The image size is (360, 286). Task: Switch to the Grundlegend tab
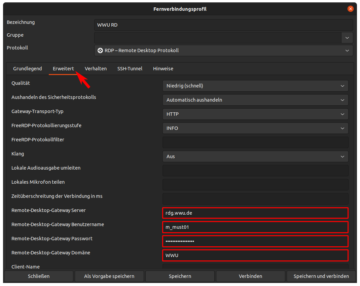point(28,69)
